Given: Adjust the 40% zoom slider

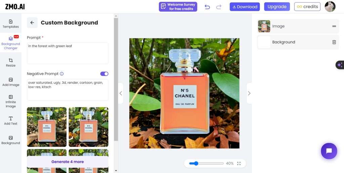Looking at the screenshot, I should click(x=206, y=163).
